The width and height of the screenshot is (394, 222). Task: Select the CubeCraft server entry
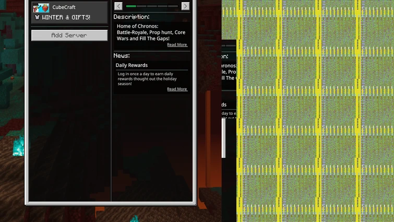pos(69,13)
